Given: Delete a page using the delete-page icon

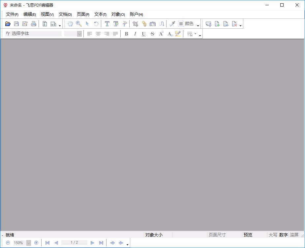Looking at the screenshot, I should pyautogui.click(x=234, y=23).
